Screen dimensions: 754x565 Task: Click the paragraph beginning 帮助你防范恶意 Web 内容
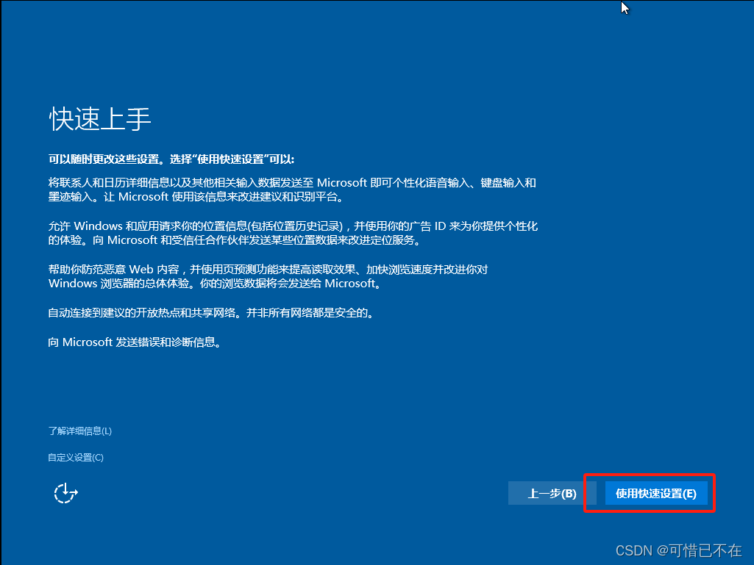pyautogui.click(x=268, y=276)
